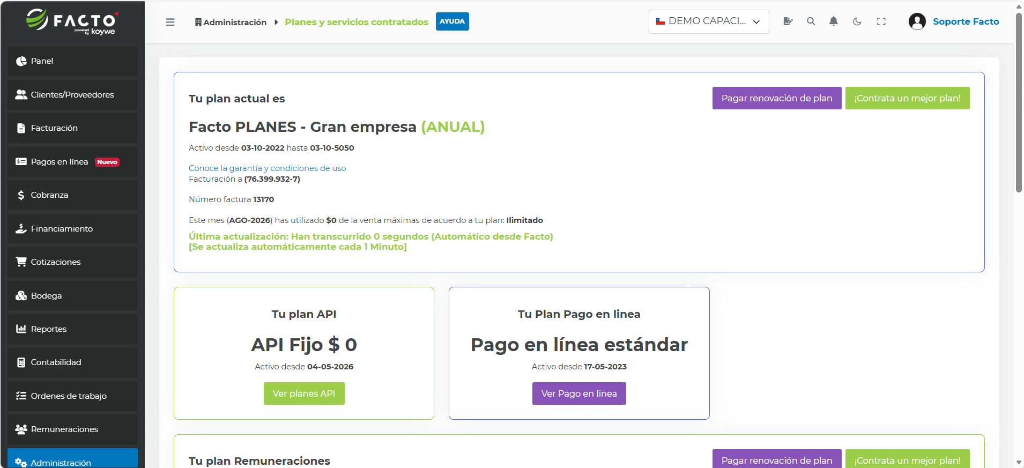Open Contabilidad menu item
Screen dimensions: 1024x468
pyautogui.click(x=72, y=362)
